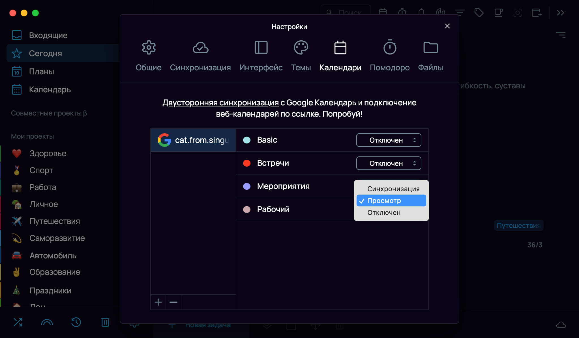Image resolution: width=579 pixels, height=338 pixels.
Task: Click the calendar icon in top toolbar
Action: tap(383, 12)
